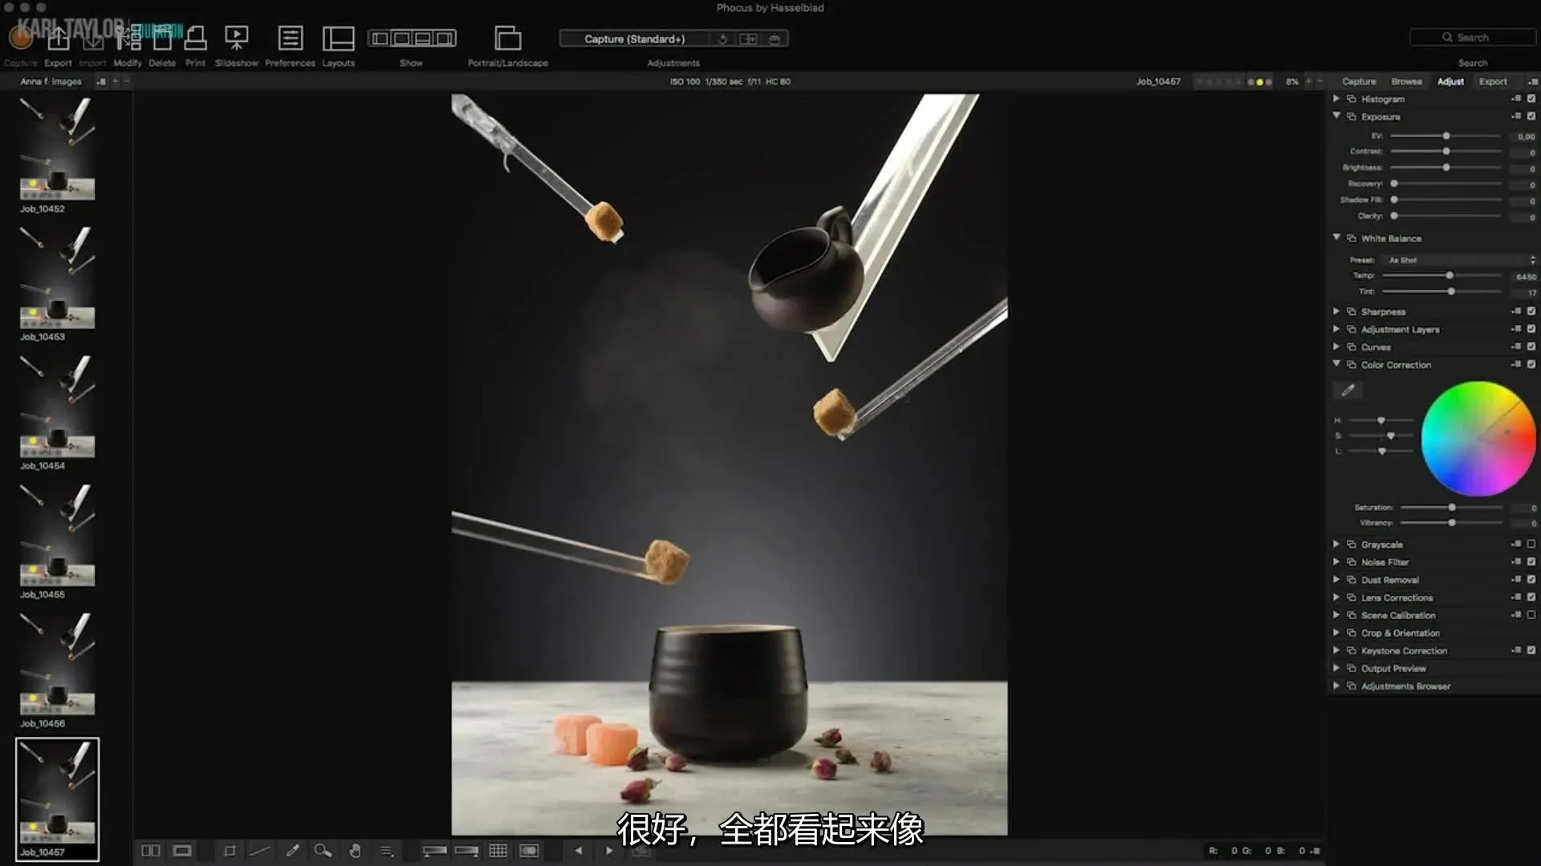Toggle the Curves checkbox
The width and height of the screenshot is (1541, 866).
[x=1531, y=346]
